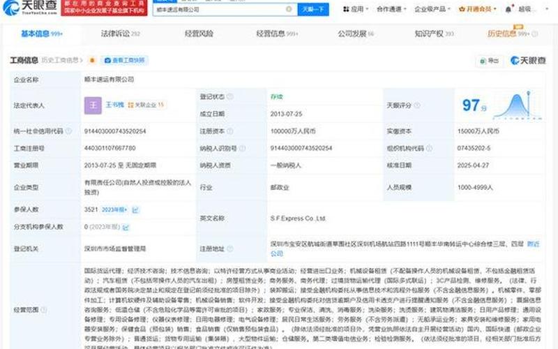Click the 07435202-5 organization code value
558x349 pixels.
coord(474,148)
